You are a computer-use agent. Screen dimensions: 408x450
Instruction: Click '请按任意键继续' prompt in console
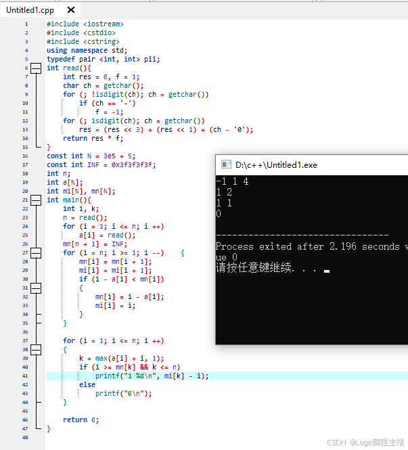(254, 267)
